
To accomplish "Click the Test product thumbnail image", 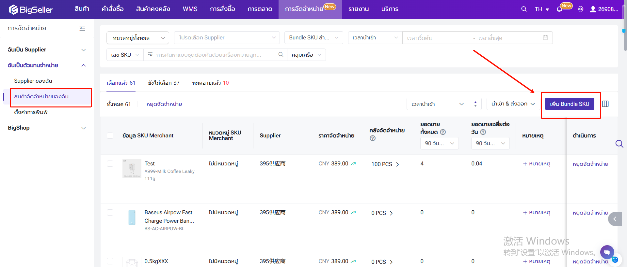I will [x=132, y=169].
